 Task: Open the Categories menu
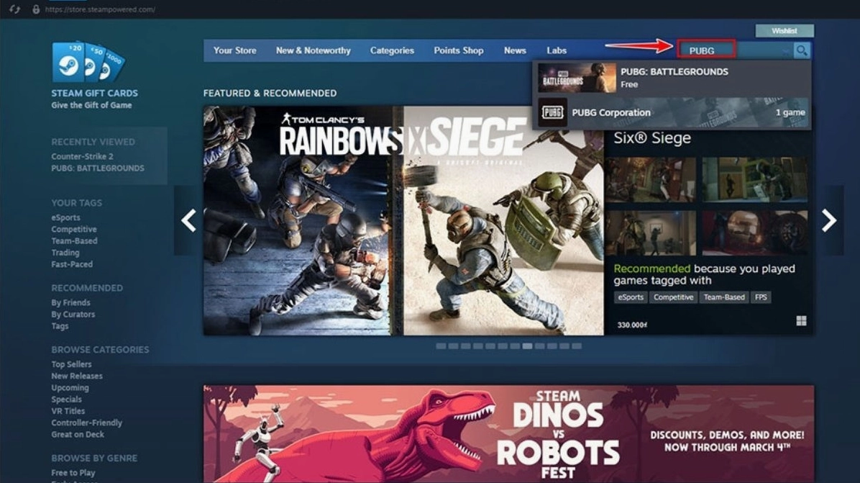coord(392,50)
